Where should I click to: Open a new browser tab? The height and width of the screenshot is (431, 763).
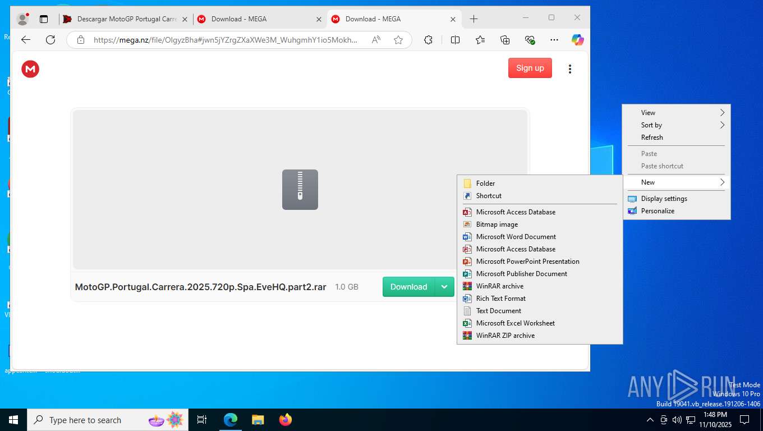(474, 19)
